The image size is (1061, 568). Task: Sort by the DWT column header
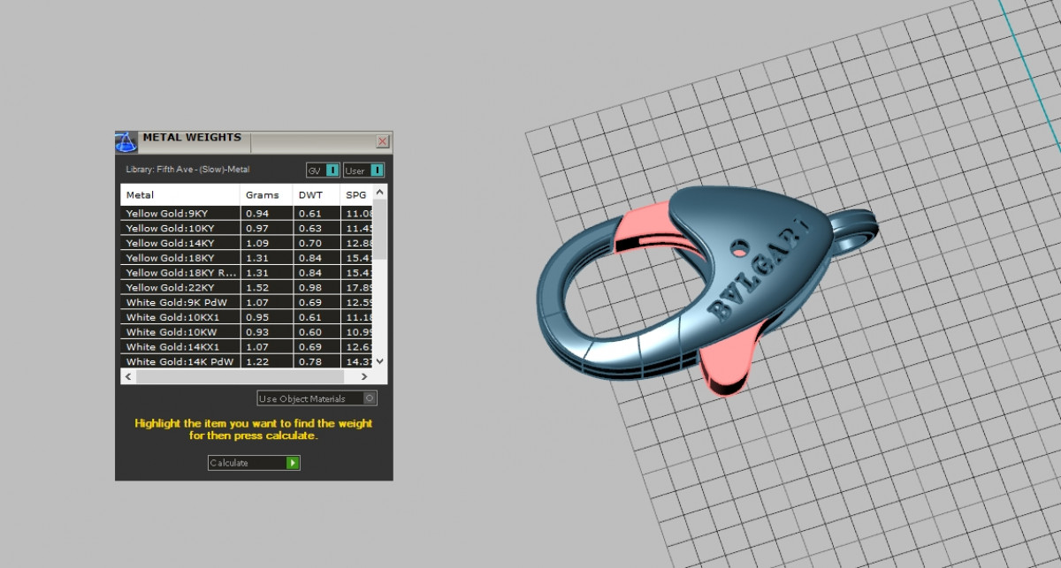point(316,195)
